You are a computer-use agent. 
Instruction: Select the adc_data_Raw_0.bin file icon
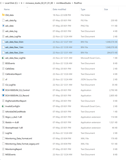click(3, 42)
